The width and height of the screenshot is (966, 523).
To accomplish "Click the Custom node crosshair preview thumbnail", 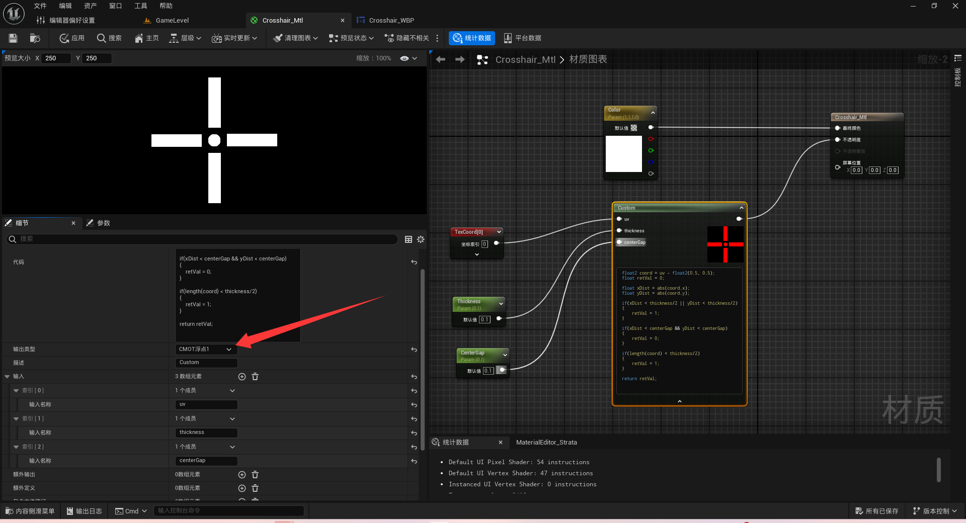I will click(726, 244).
